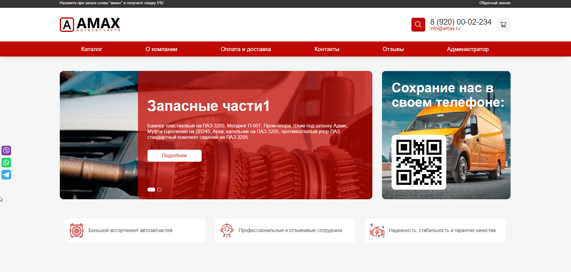Viewport: 571px width, 272px height.
Task: Click the red search icon button
Action: click(x=418, y=25)
